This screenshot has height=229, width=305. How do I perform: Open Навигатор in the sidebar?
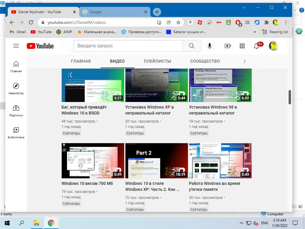(16, 89)
